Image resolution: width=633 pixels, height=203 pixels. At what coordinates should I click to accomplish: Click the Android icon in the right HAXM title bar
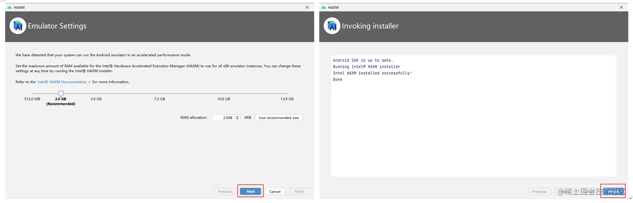pyautogui.click(x=324, y=7)
